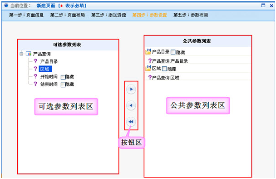Click the folder icon beside 区域 in 公共参数列表
This screenshot has height=179, width=276.
tap(148, 68)
